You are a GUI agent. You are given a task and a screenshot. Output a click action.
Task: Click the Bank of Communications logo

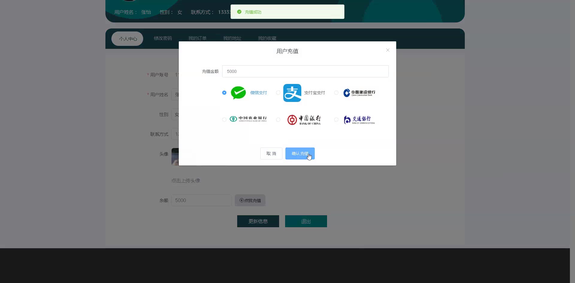point(359,120)
